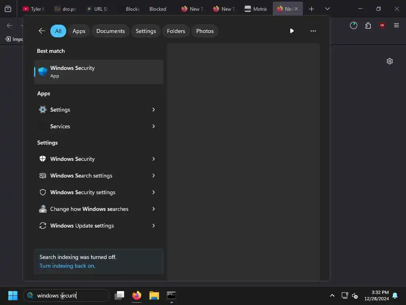Open the uBlock Origin extension icon
The image size is (406, 305).
[x=382, y=25]
